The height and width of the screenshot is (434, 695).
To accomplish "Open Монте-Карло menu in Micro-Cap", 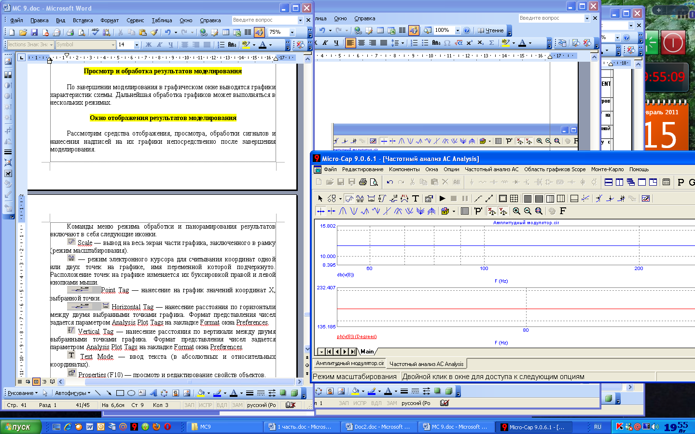I will [607, 169].
